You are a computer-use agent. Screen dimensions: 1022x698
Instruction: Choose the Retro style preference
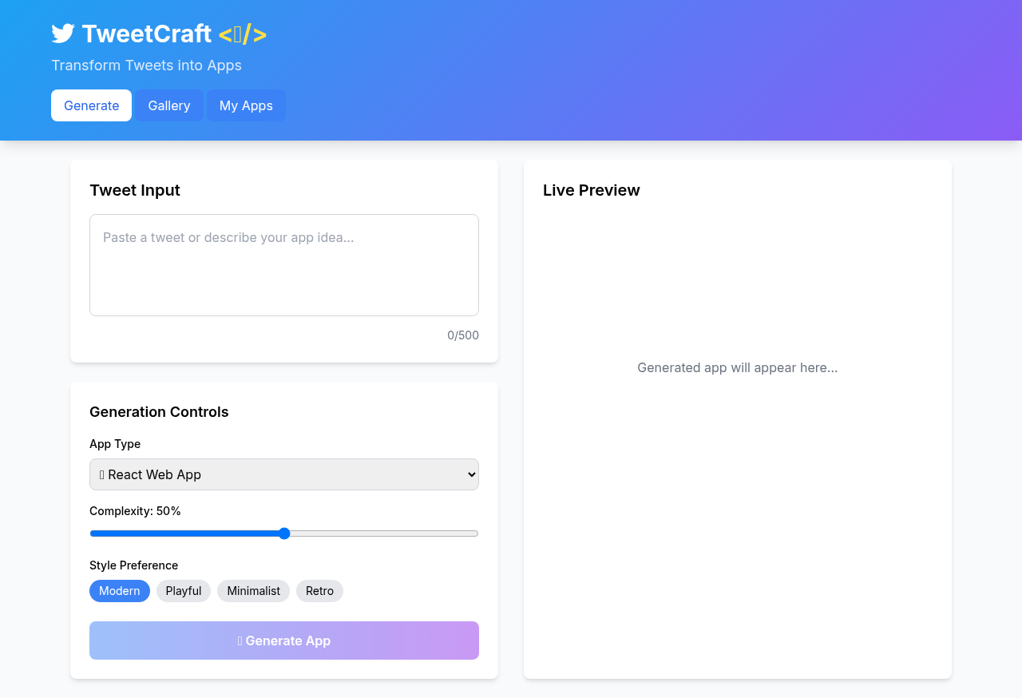319,591
